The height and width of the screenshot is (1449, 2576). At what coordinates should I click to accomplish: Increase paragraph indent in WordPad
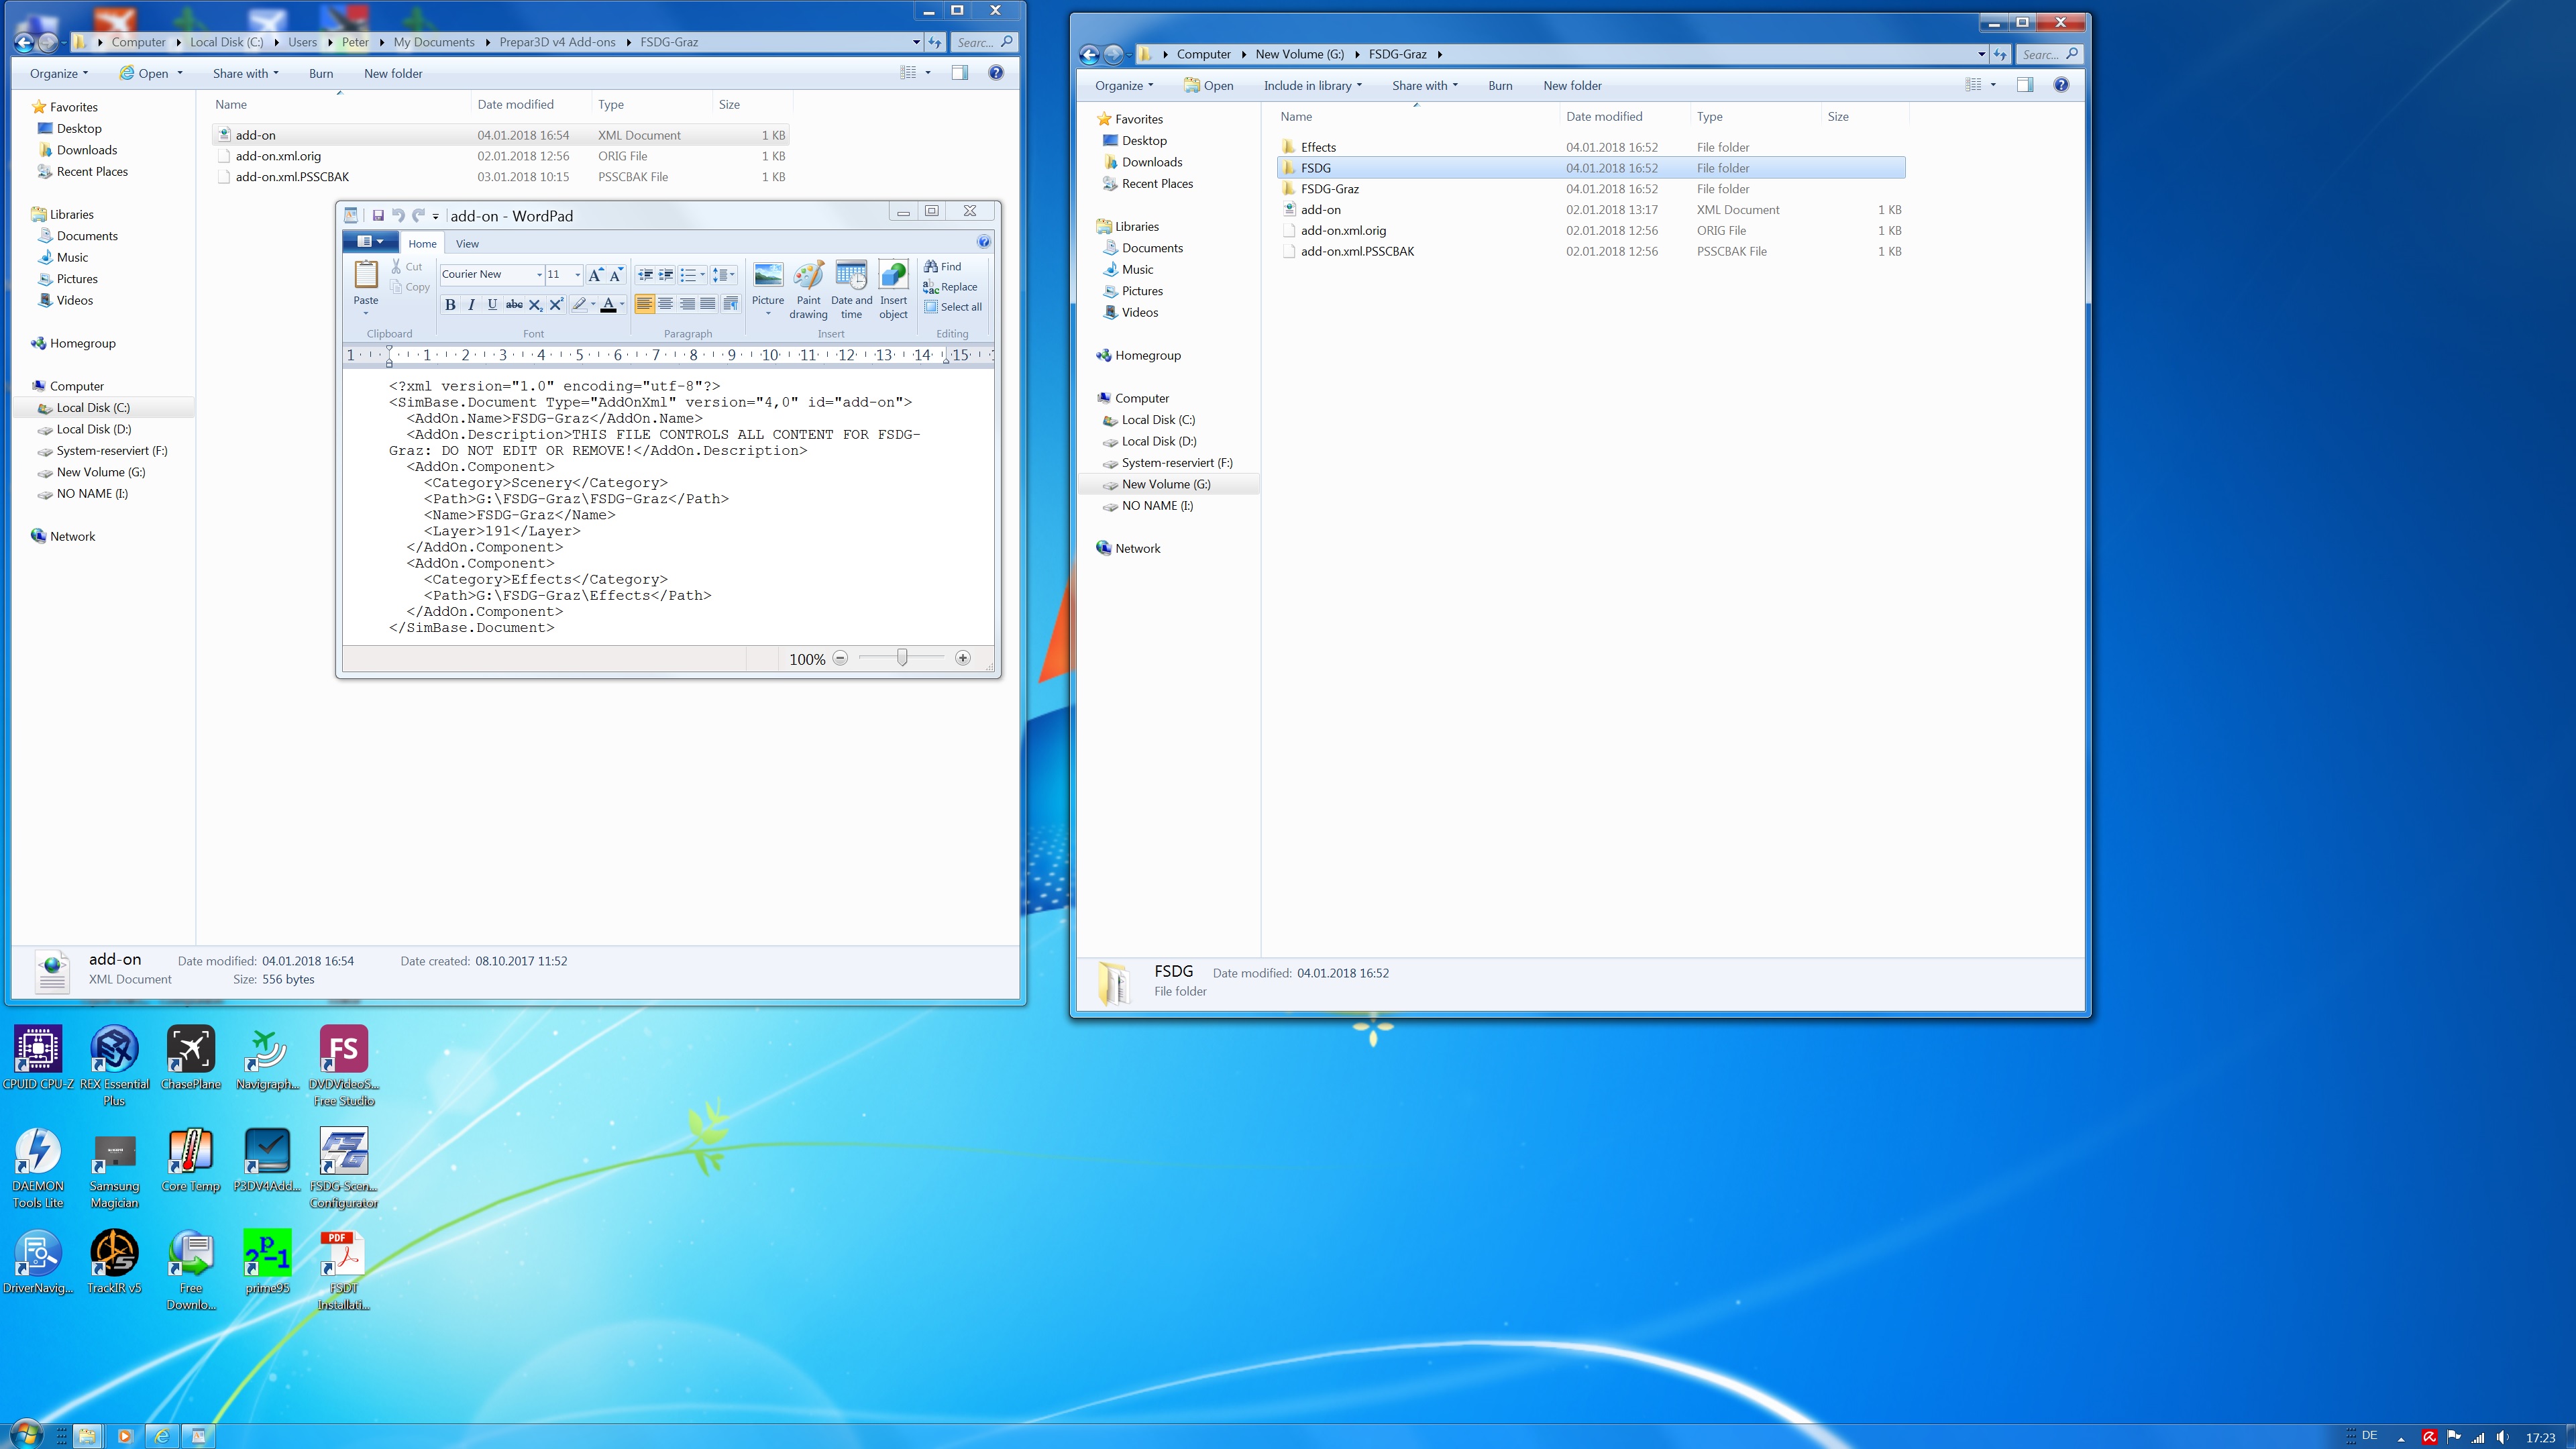click(x=666, y=275)
